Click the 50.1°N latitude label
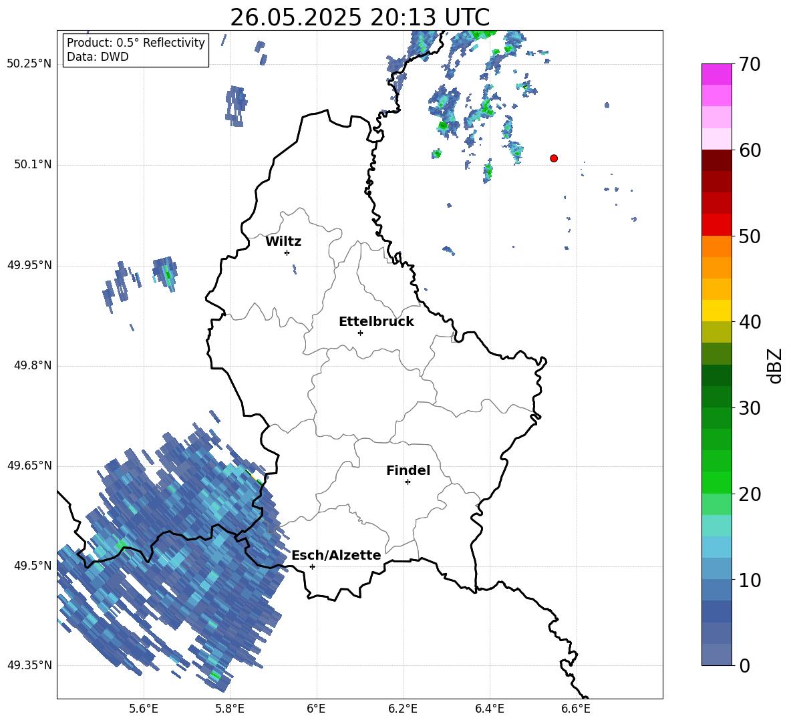The width and height of the screenshot is (791, 722). click(33, 165)
